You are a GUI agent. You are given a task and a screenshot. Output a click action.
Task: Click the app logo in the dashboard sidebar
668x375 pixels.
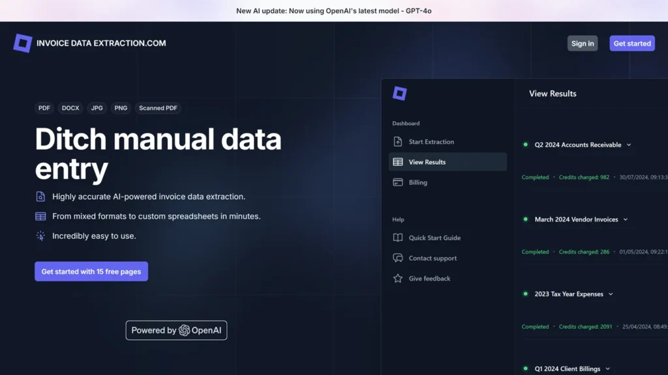[400, 93]
